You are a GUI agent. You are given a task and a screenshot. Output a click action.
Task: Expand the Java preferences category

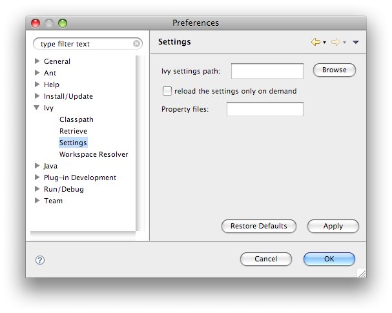[37, 166]
